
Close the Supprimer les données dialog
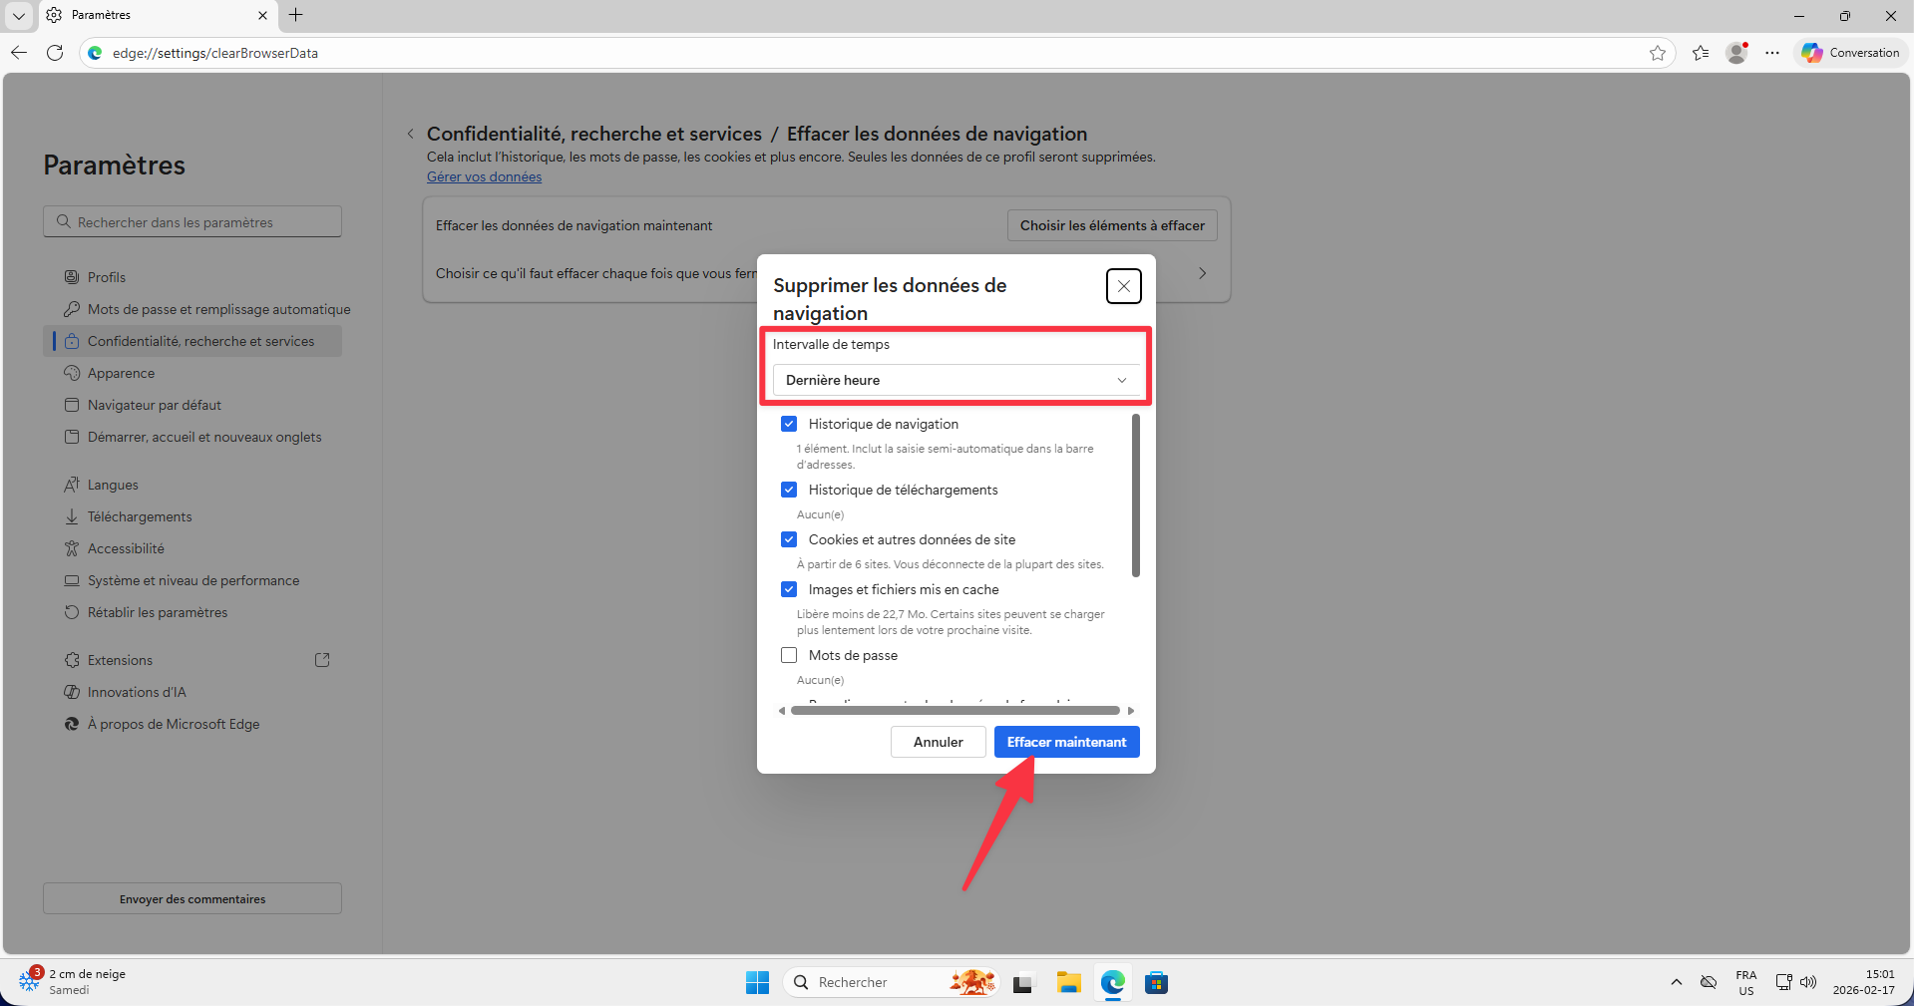[1124, 286]
